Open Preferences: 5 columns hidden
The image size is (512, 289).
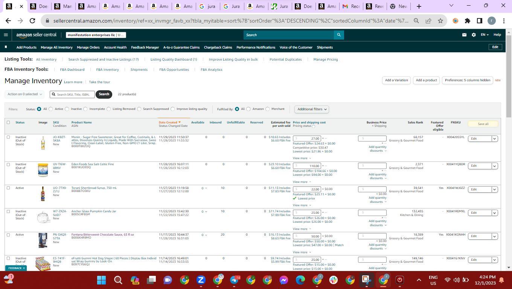click(x=468, y=80)
